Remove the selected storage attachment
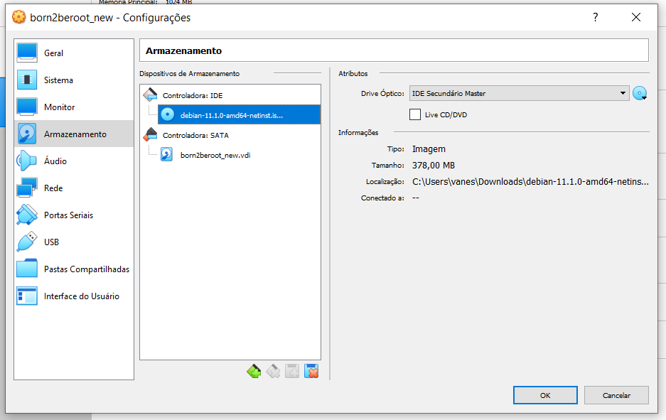666x420 pixels. pos(311,371)
